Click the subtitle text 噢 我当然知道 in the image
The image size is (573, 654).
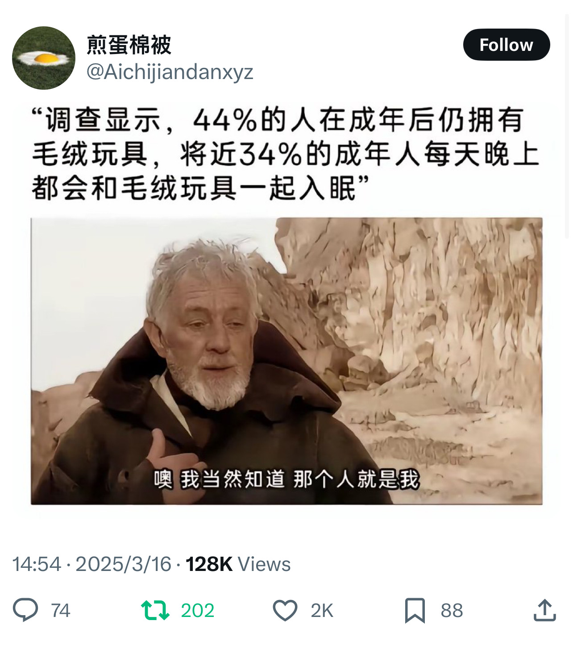click(220, 479)
